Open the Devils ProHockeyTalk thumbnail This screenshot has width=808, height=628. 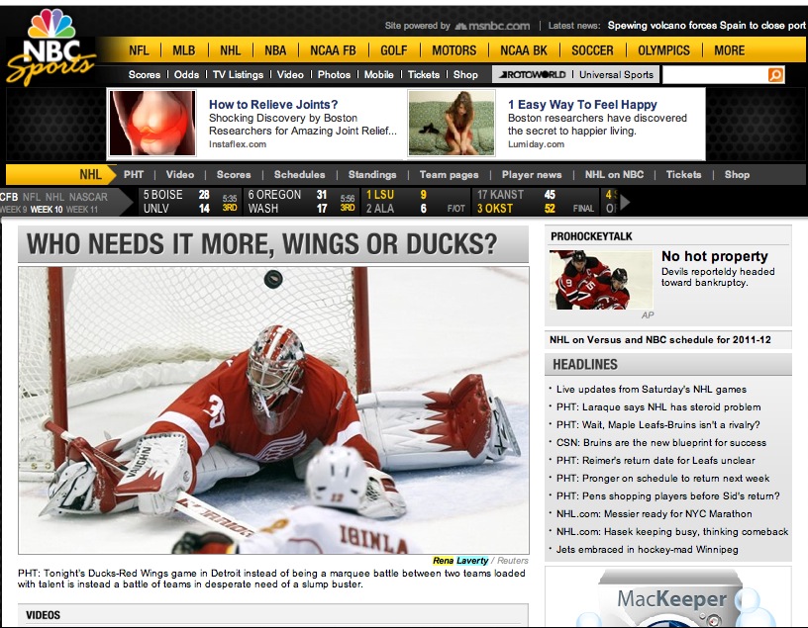pos(602,280)
